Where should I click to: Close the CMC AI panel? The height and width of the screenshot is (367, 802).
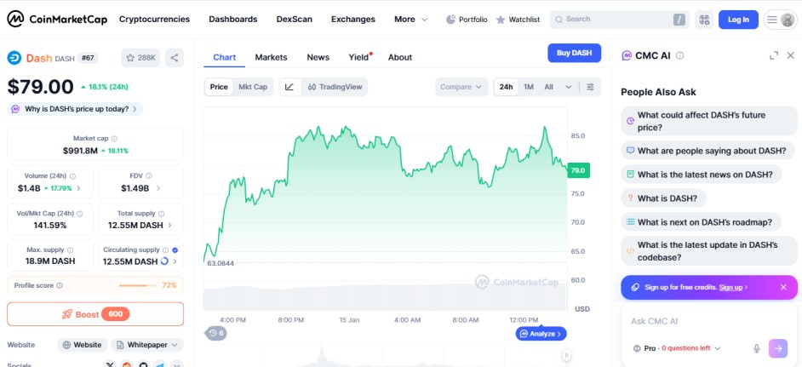click(x=791, y=55)
